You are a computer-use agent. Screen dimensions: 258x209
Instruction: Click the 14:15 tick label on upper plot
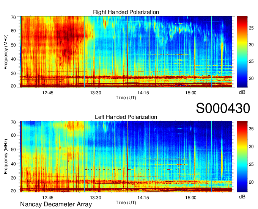pos(143,93)
